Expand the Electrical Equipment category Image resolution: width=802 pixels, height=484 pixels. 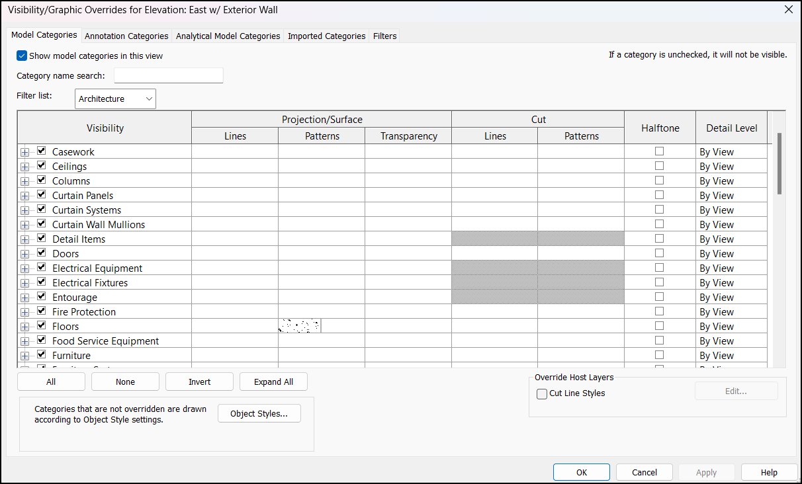(x=25, y=268)
